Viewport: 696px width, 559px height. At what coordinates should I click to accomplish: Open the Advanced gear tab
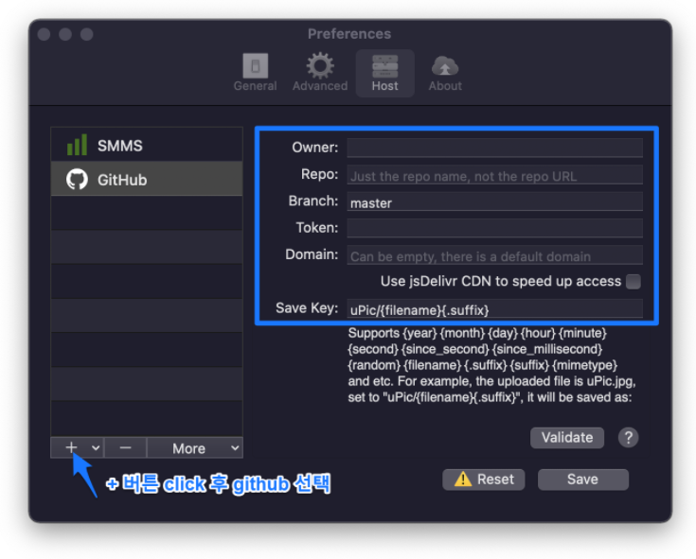[320, 73]
